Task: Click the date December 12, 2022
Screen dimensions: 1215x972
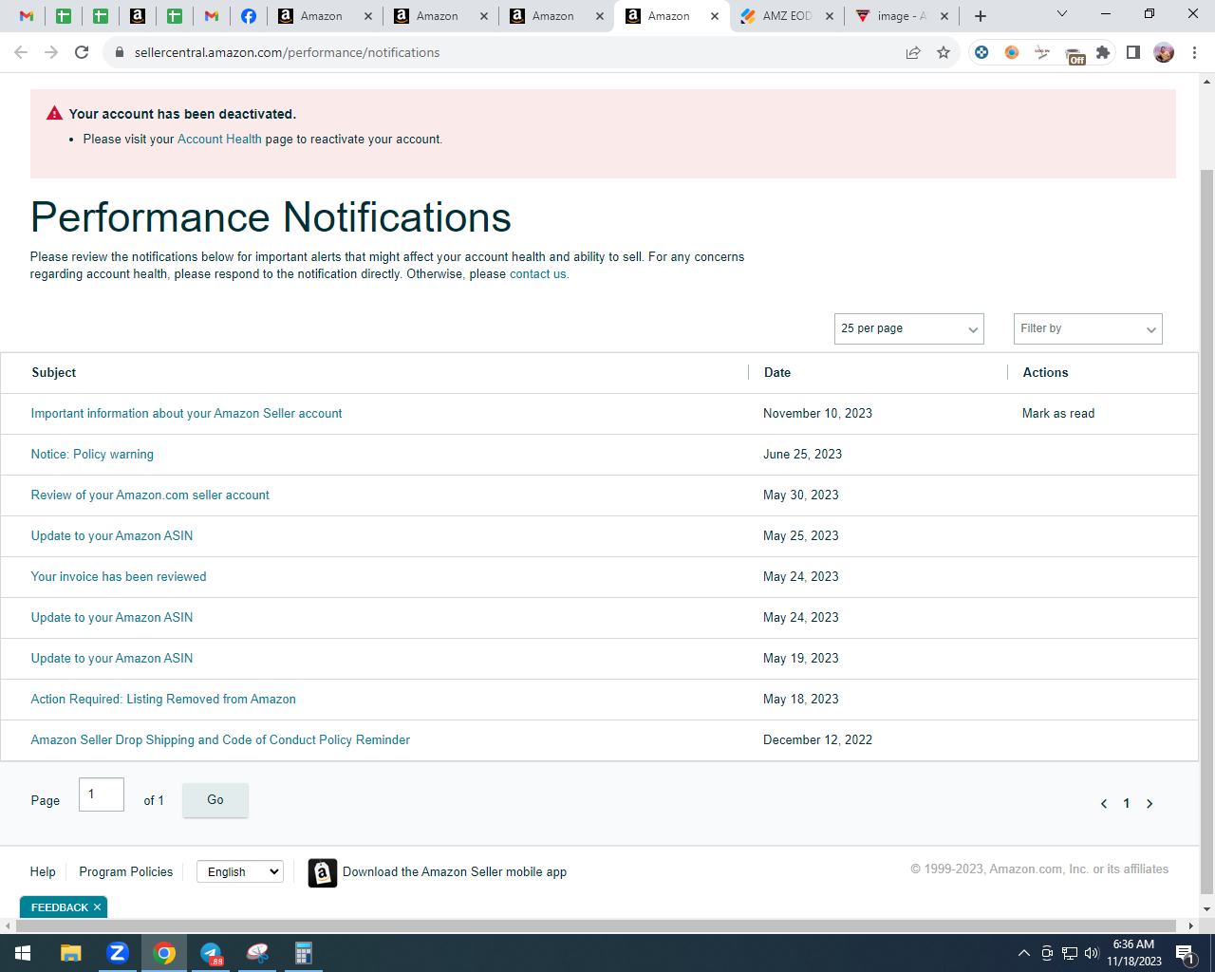Action: 818,740
